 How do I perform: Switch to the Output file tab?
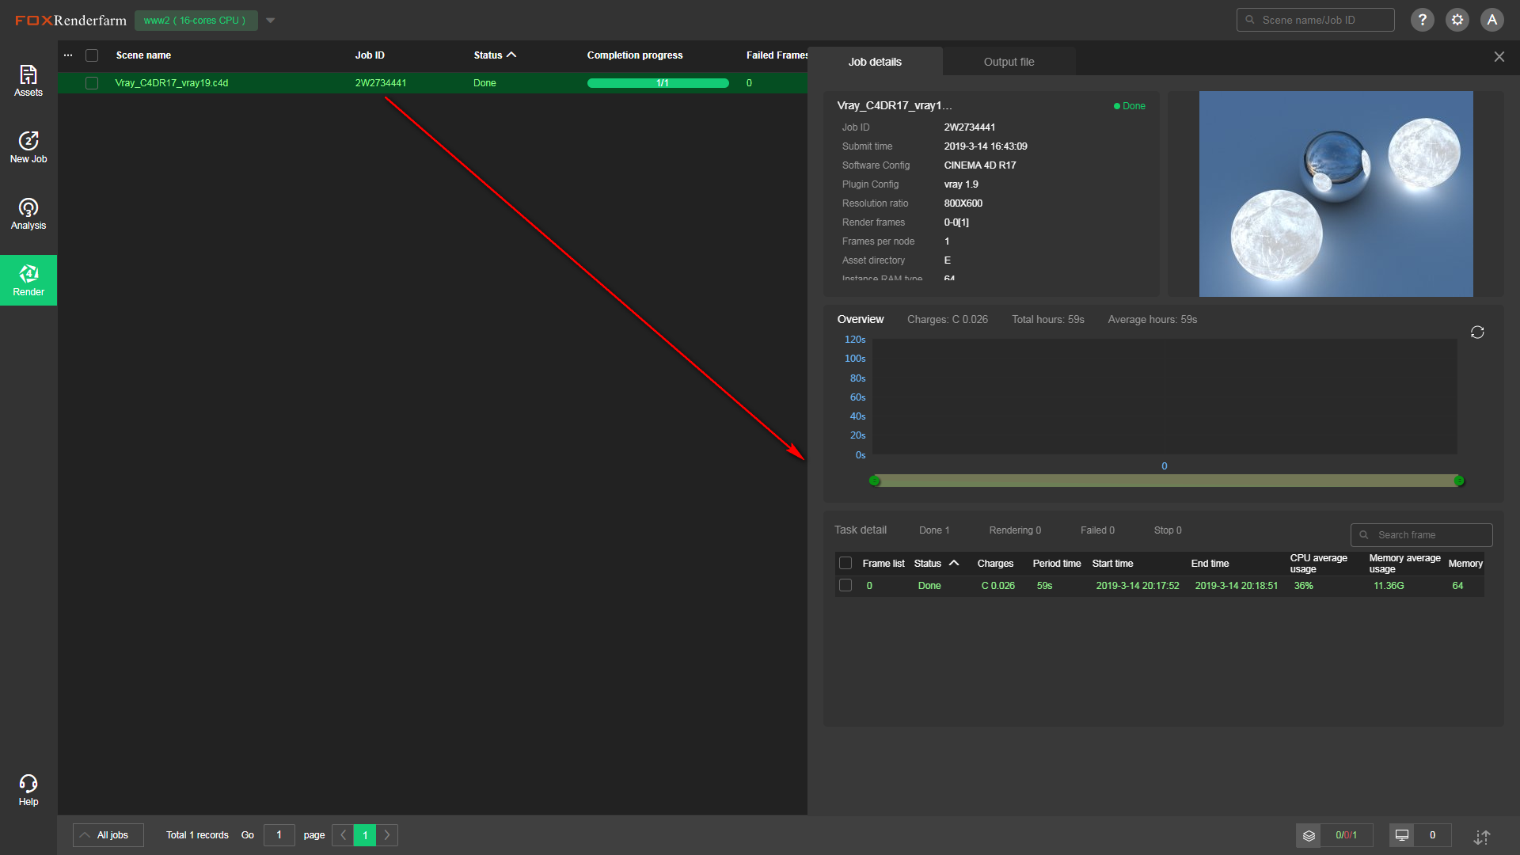(1009, 62)
